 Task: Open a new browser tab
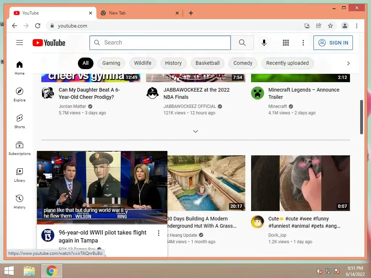tap(191, 13)
